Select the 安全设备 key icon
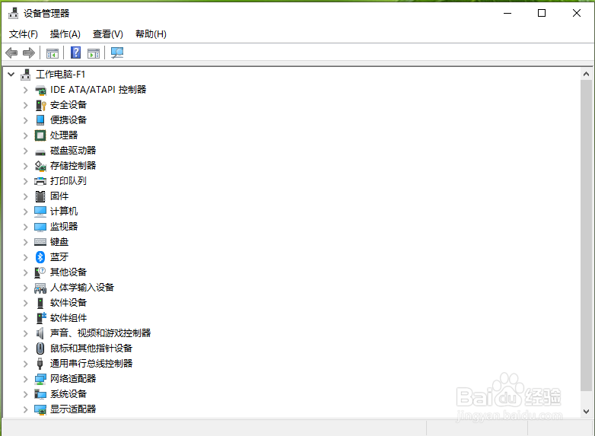This screenshot has height=436, width=595. coord(40,105)
